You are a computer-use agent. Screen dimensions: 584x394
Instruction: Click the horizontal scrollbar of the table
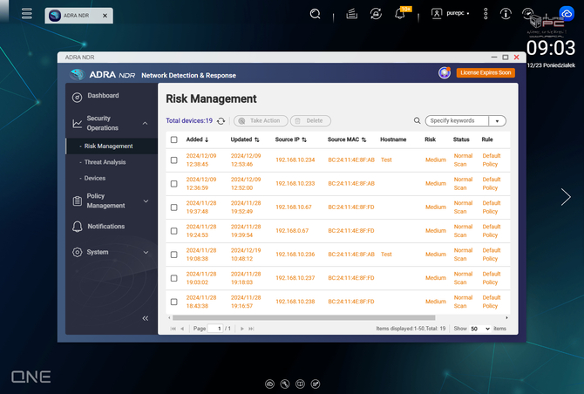[x=303, y=317]
